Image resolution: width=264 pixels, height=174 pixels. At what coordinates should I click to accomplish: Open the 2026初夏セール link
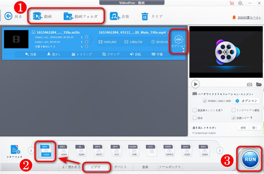[x=249, y=17]
